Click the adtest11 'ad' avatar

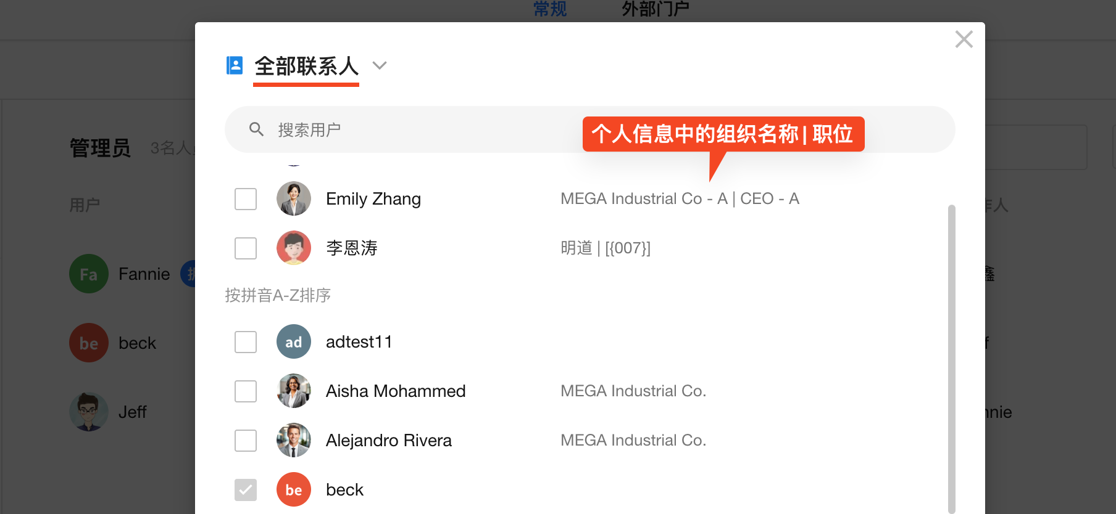pyautogui.click(x=294, y=341)
